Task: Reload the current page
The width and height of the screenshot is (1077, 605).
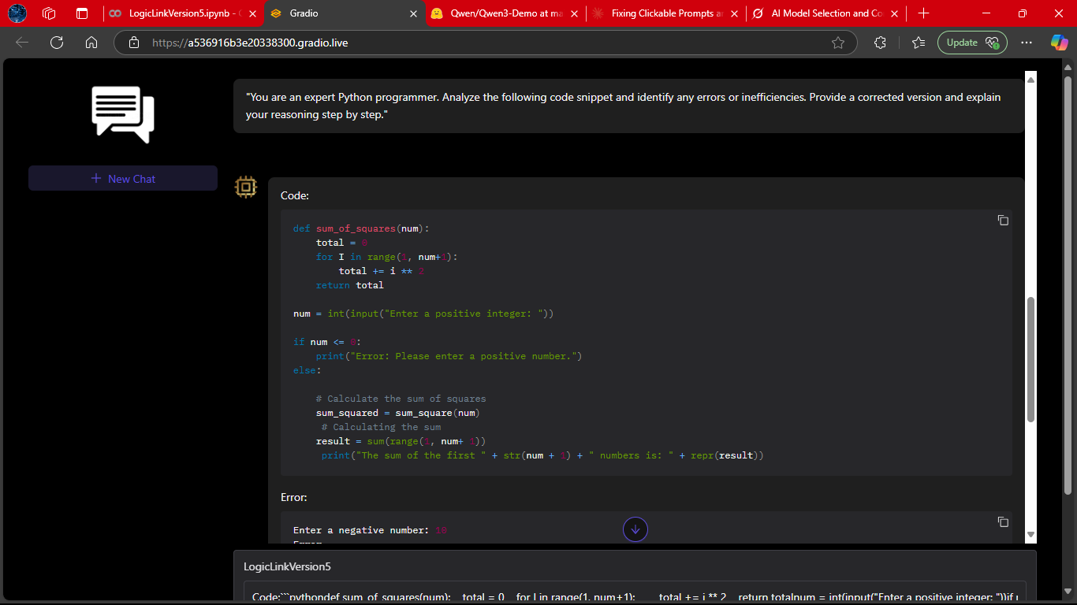Action: pyautogui.click(x=57, y=43)
